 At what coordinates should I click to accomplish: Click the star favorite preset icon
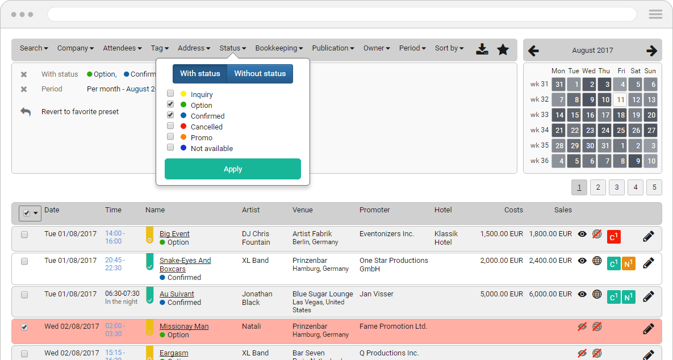pyautogui.click(x=503, y=49)
